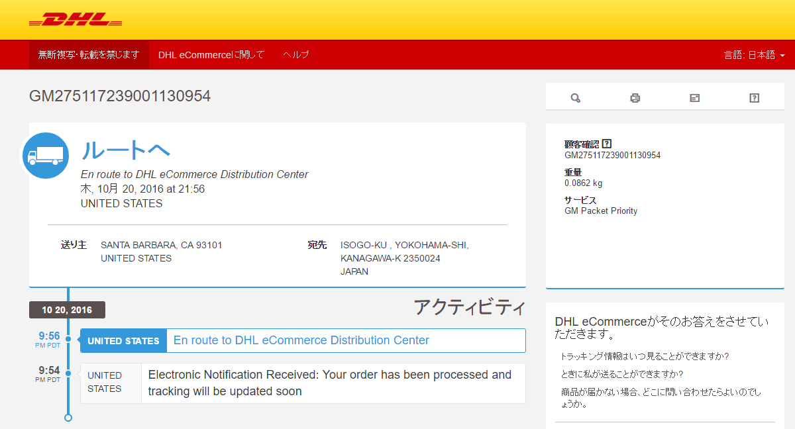Click the help question mark toolbar icon
The width and height of the screenshot is (795, 429).
tap(754, 98)
